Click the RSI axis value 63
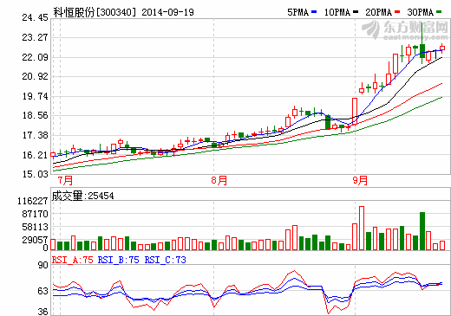 [x=43, y=291]
